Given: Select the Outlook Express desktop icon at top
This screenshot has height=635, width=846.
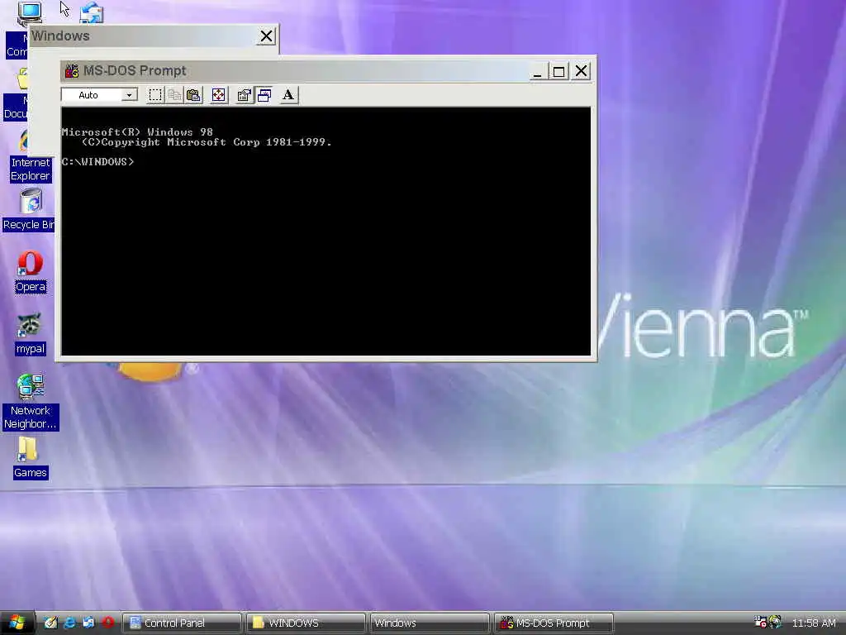Looking at the screenshot, I should [92, 12].
